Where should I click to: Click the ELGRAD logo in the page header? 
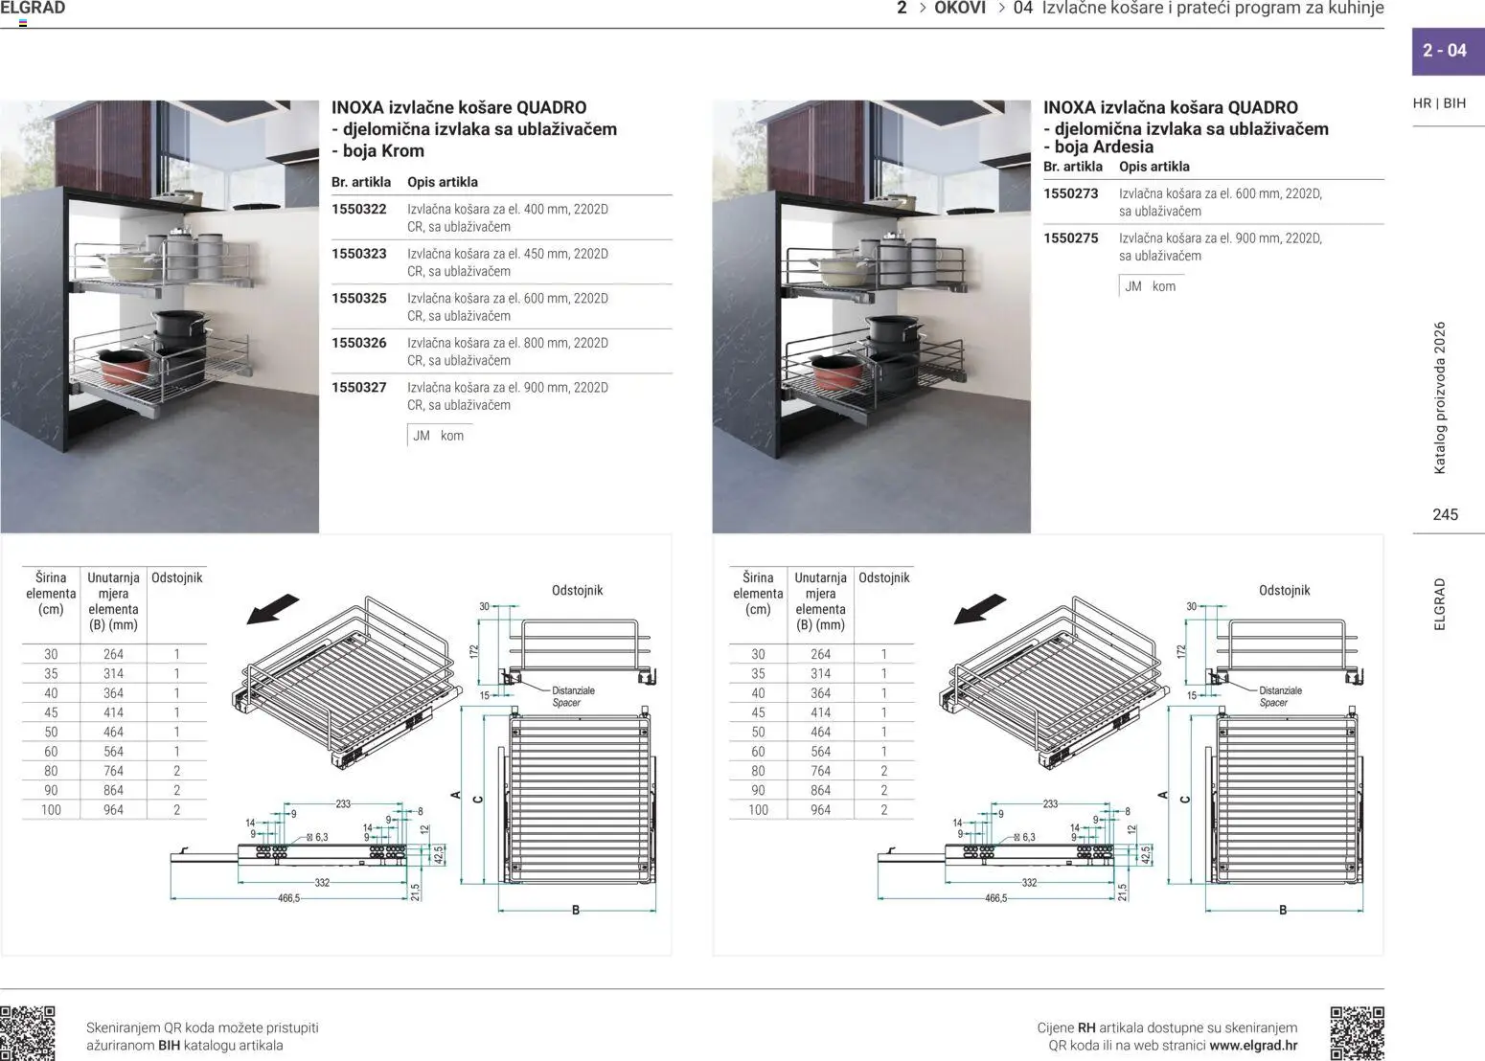coord(33,9)
